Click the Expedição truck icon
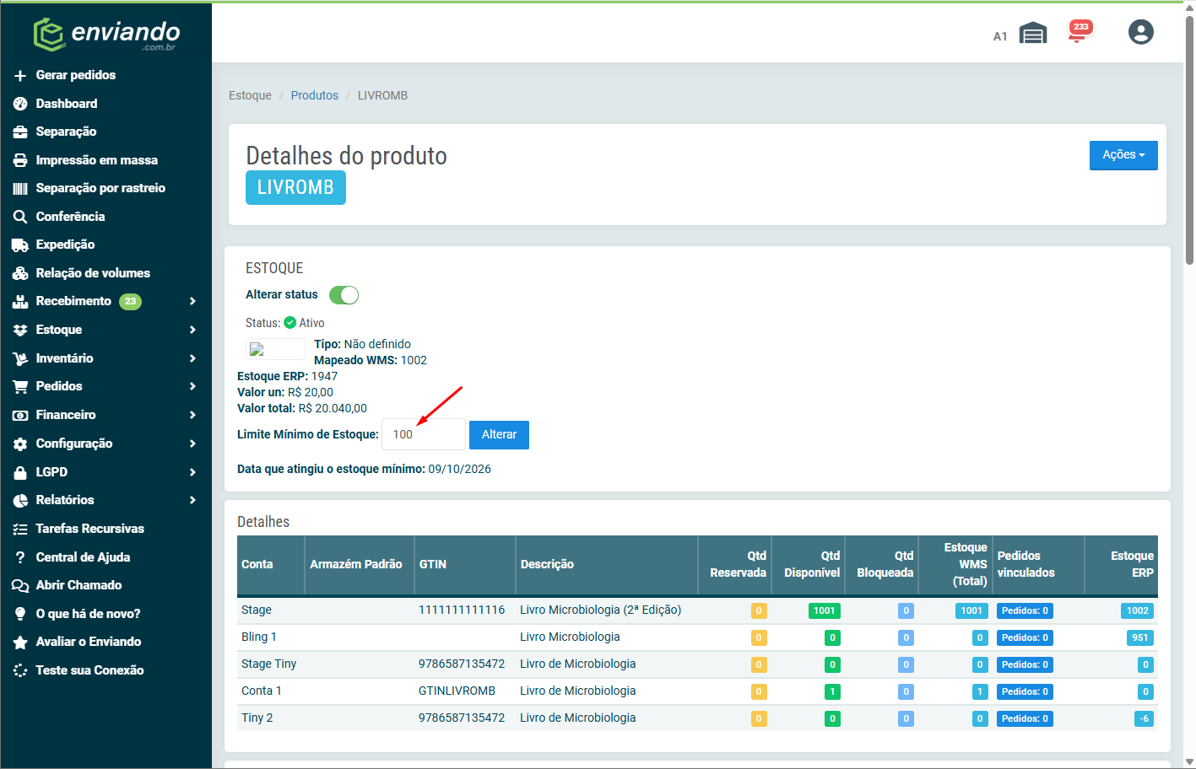 [20, 245]
